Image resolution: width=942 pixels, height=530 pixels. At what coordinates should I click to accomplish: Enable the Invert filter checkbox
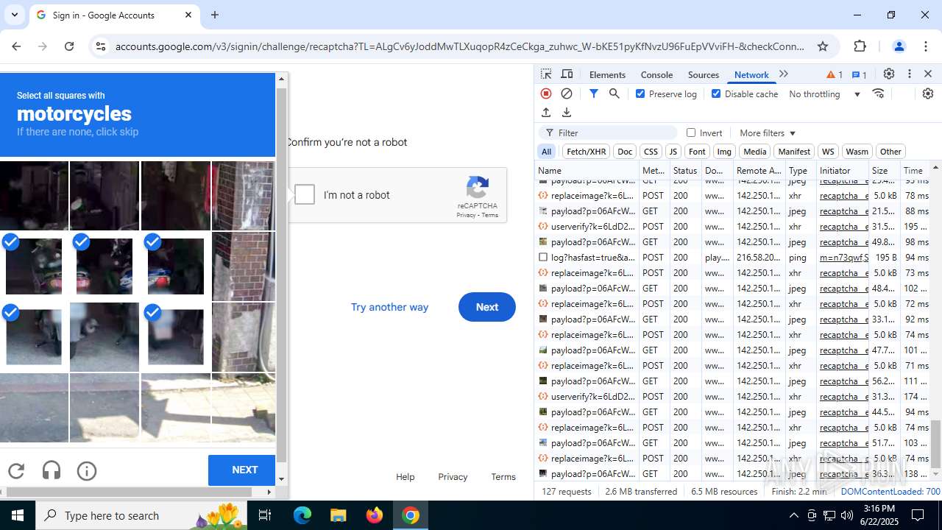click(x=691, y=132)
